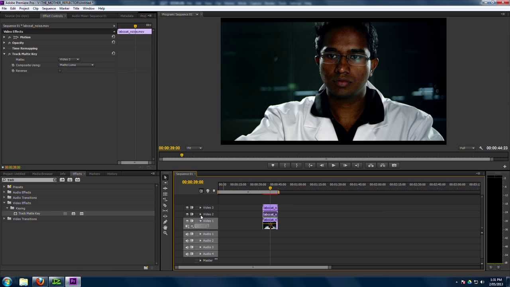The height and width of the screenshot is (287, 510).
Task: Click the Export Frame camera button
Action: click(394, 165)
